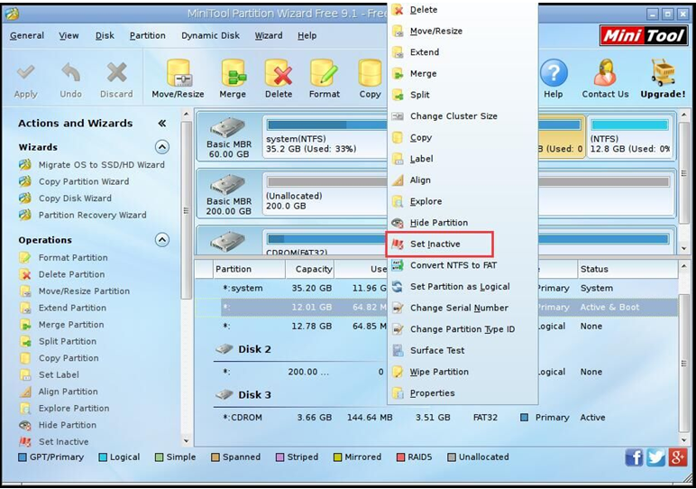
Task: Click the Discard X icon
Action: pyautogui.click(x=116, y=72)
